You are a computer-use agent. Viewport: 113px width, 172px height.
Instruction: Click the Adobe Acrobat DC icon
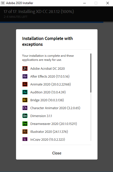coord(25,68)
